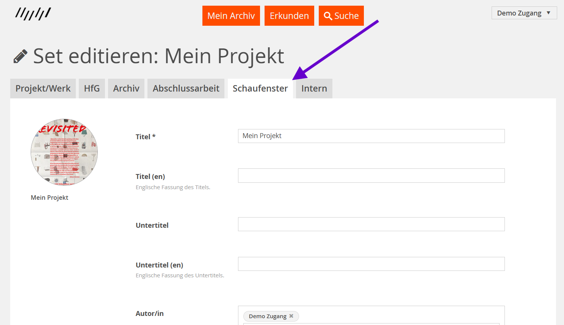Switch to the Projekt/Werk tab
Viewport: 564px width, 325px height.
[x=43, y=88]
